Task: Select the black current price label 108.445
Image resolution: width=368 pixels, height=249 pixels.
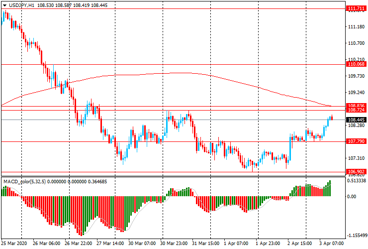Action: coord(356,120)
